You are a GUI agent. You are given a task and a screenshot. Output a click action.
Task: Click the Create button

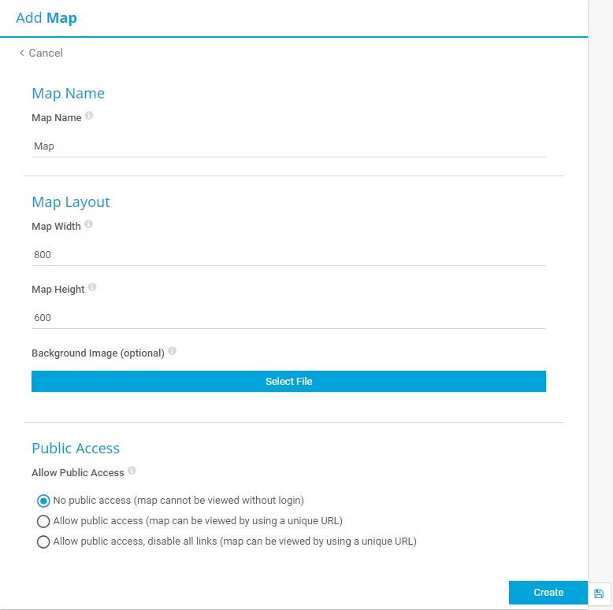548,593
